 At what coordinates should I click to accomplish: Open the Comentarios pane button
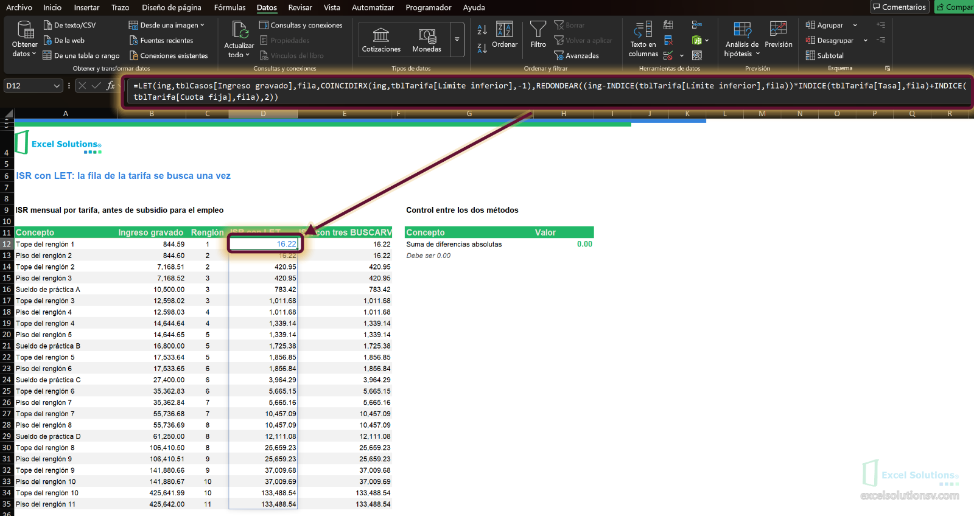click(899, 7)
